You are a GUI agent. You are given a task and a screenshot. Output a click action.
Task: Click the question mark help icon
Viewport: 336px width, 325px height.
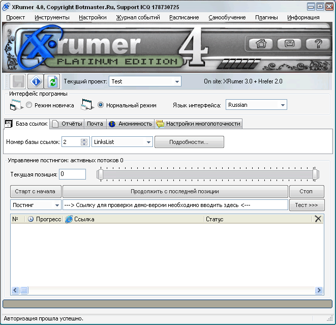click(x=318, y=44)
